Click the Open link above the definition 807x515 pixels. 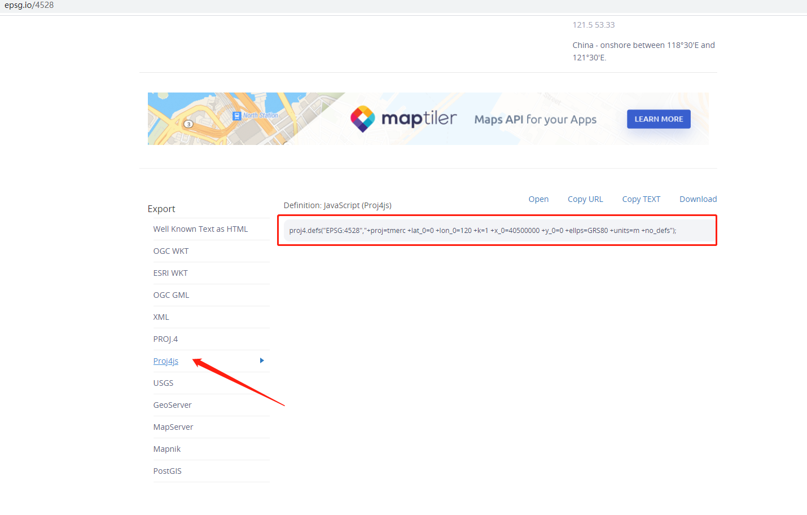[x=538, y=199]
